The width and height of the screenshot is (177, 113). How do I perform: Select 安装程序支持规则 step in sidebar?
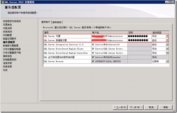(x=12, y=21)
